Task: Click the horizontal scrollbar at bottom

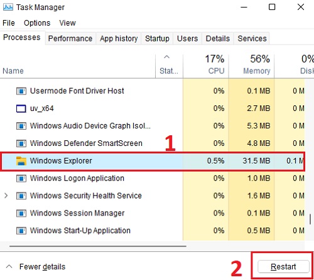Action: (x=98, y=246)
